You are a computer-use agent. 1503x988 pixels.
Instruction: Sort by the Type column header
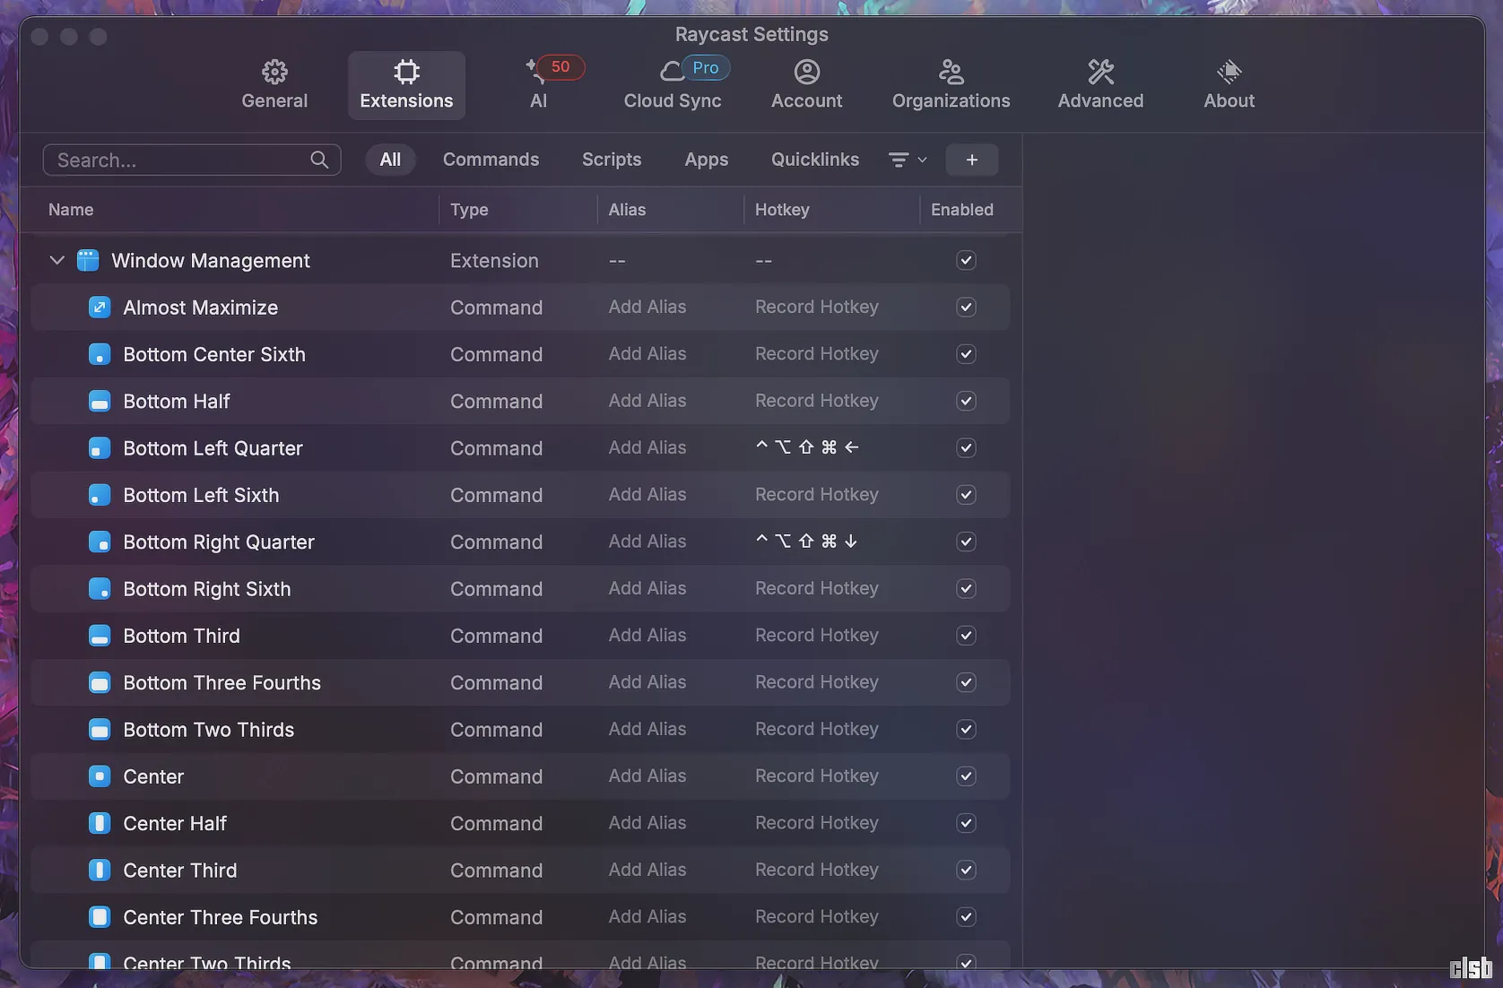tap(469, 210)
